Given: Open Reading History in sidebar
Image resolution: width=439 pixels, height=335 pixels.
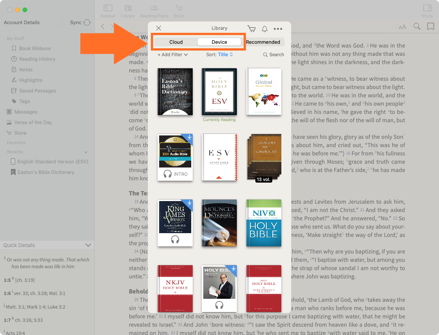Looking at the screenshot, I should point(33,59).
